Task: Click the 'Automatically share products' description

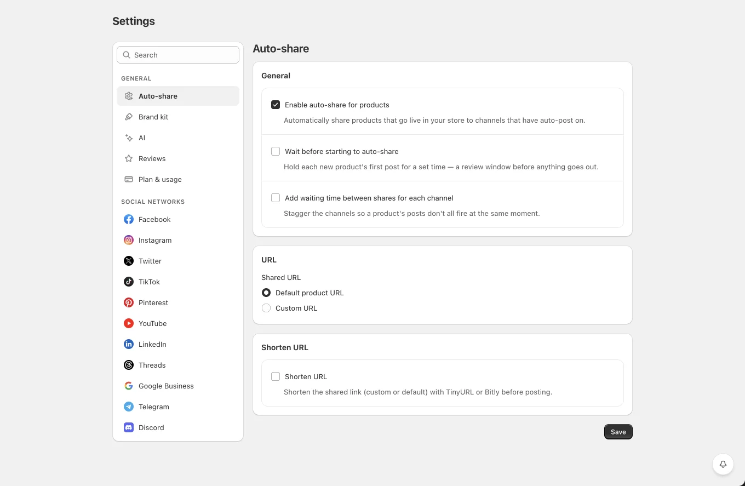Action: point(434,120)
